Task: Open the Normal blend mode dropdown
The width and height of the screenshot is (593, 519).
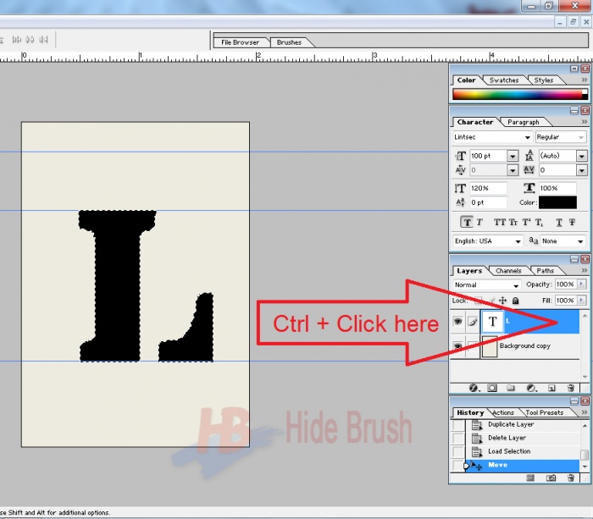Action: tap(487, 285)
